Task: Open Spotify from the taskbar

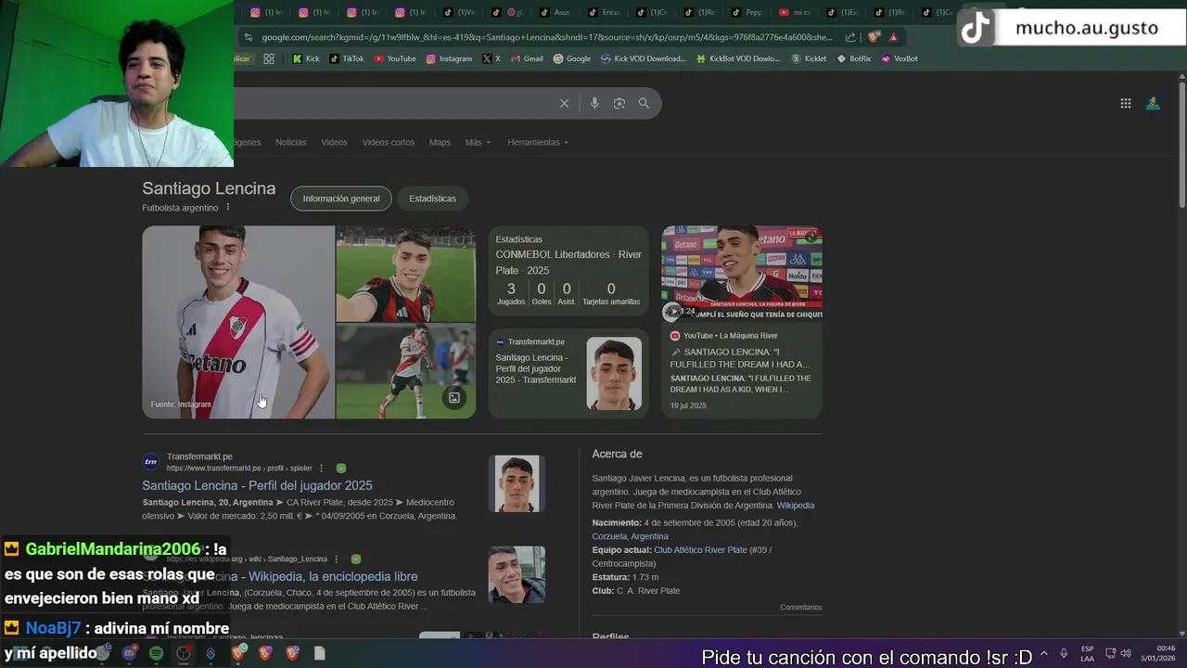Action: [x=156, y=653]
